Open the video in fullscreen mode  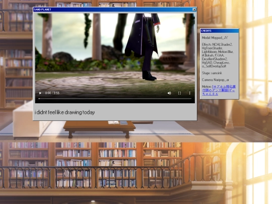click(179, 93)
